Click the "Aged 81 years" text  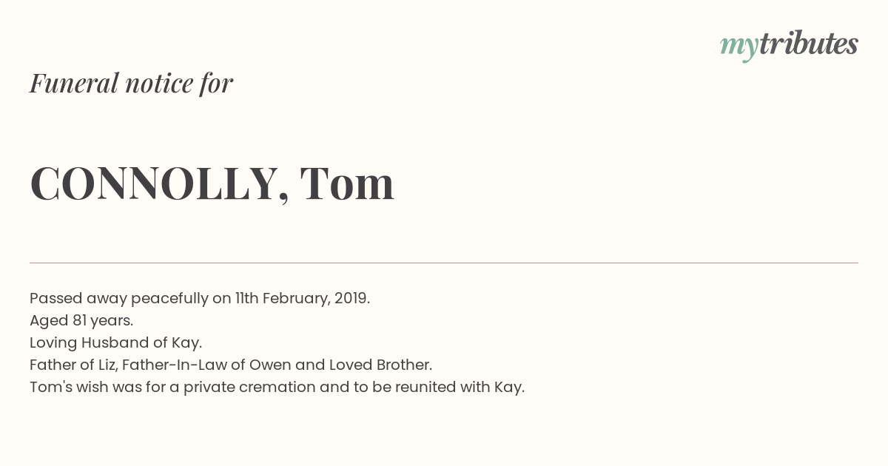[x=81, y=320]
